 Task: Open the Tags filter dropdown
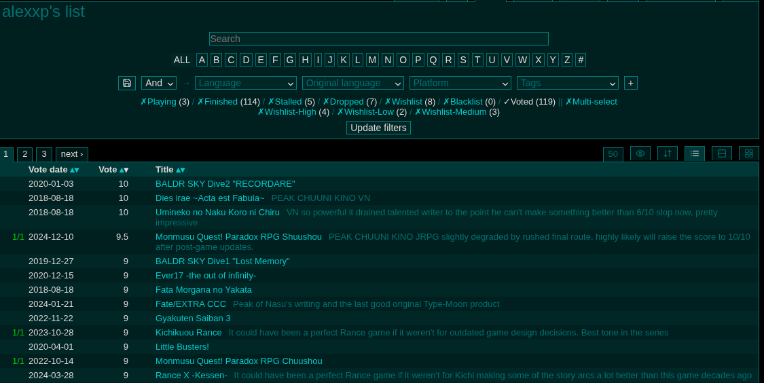tap(567, 83)
